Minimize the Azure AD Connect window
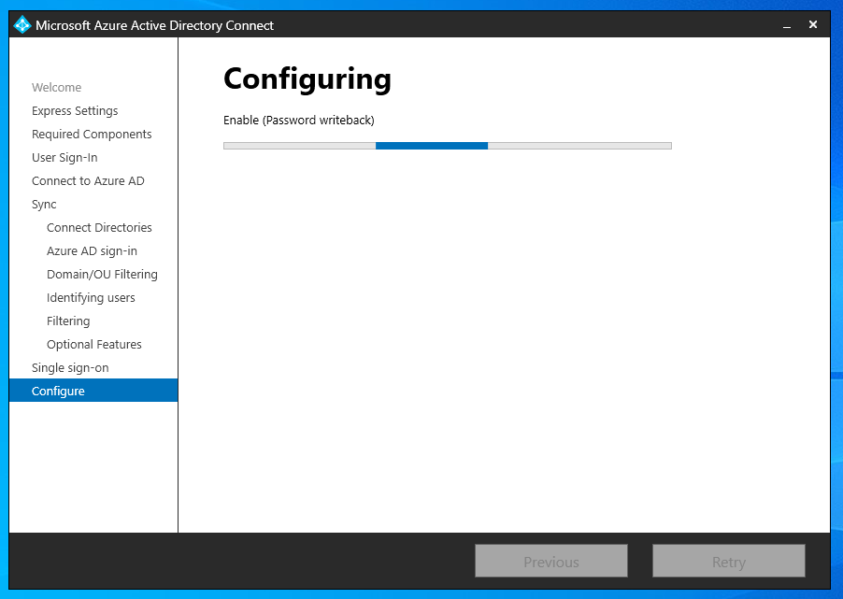Viewport: 843px width, 599px height. point(787,25)
